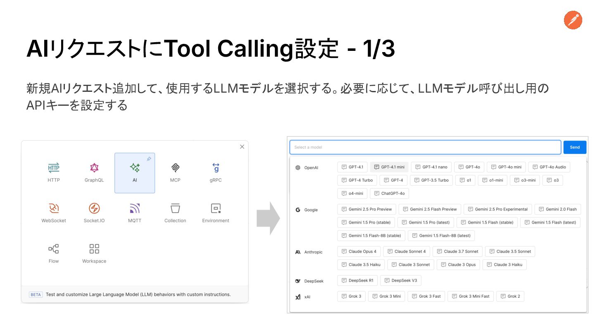
Task: Click the DeepSeek provider logo
Action: pos(297,281)
